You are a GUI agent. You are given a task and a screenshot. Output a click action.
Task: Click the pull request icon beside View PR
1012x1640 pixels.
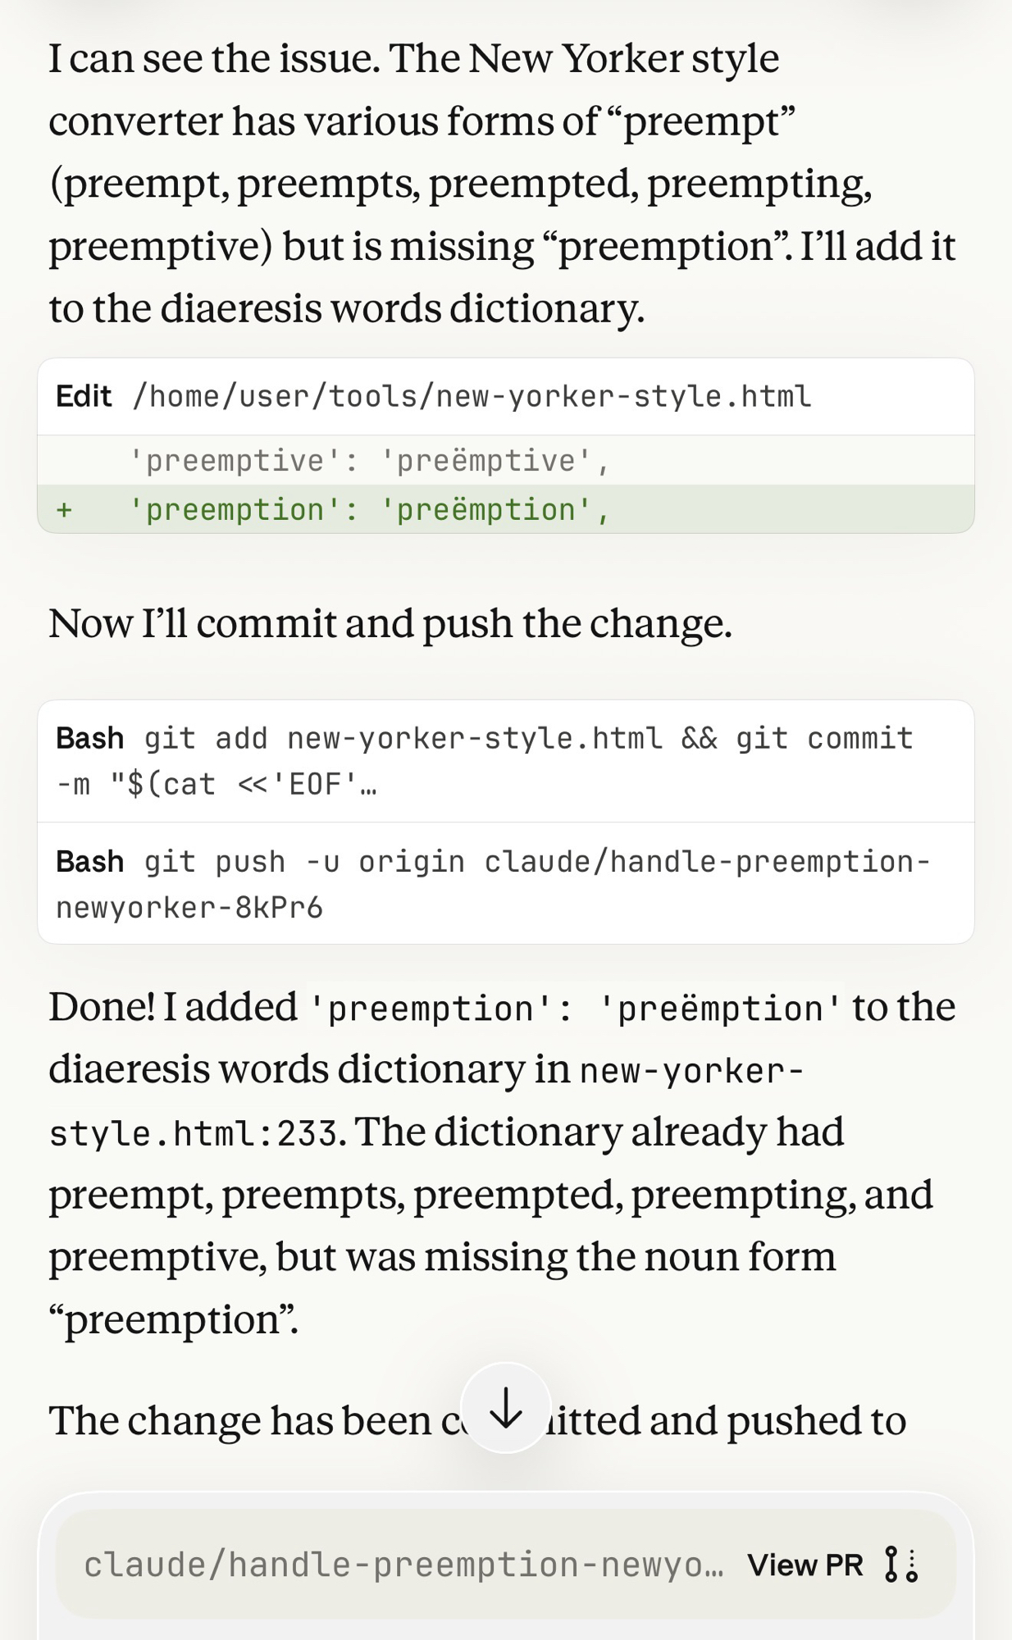point(900,1565)
